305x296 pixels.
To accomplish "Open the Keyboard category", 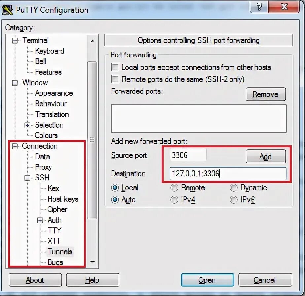I will click(x=50, y=51).
